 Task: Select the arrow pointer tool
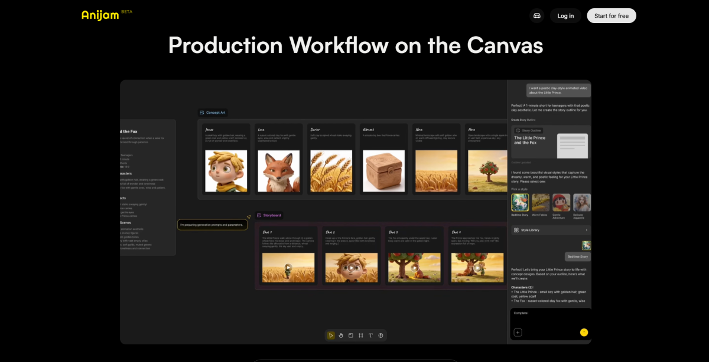[331, 335]
